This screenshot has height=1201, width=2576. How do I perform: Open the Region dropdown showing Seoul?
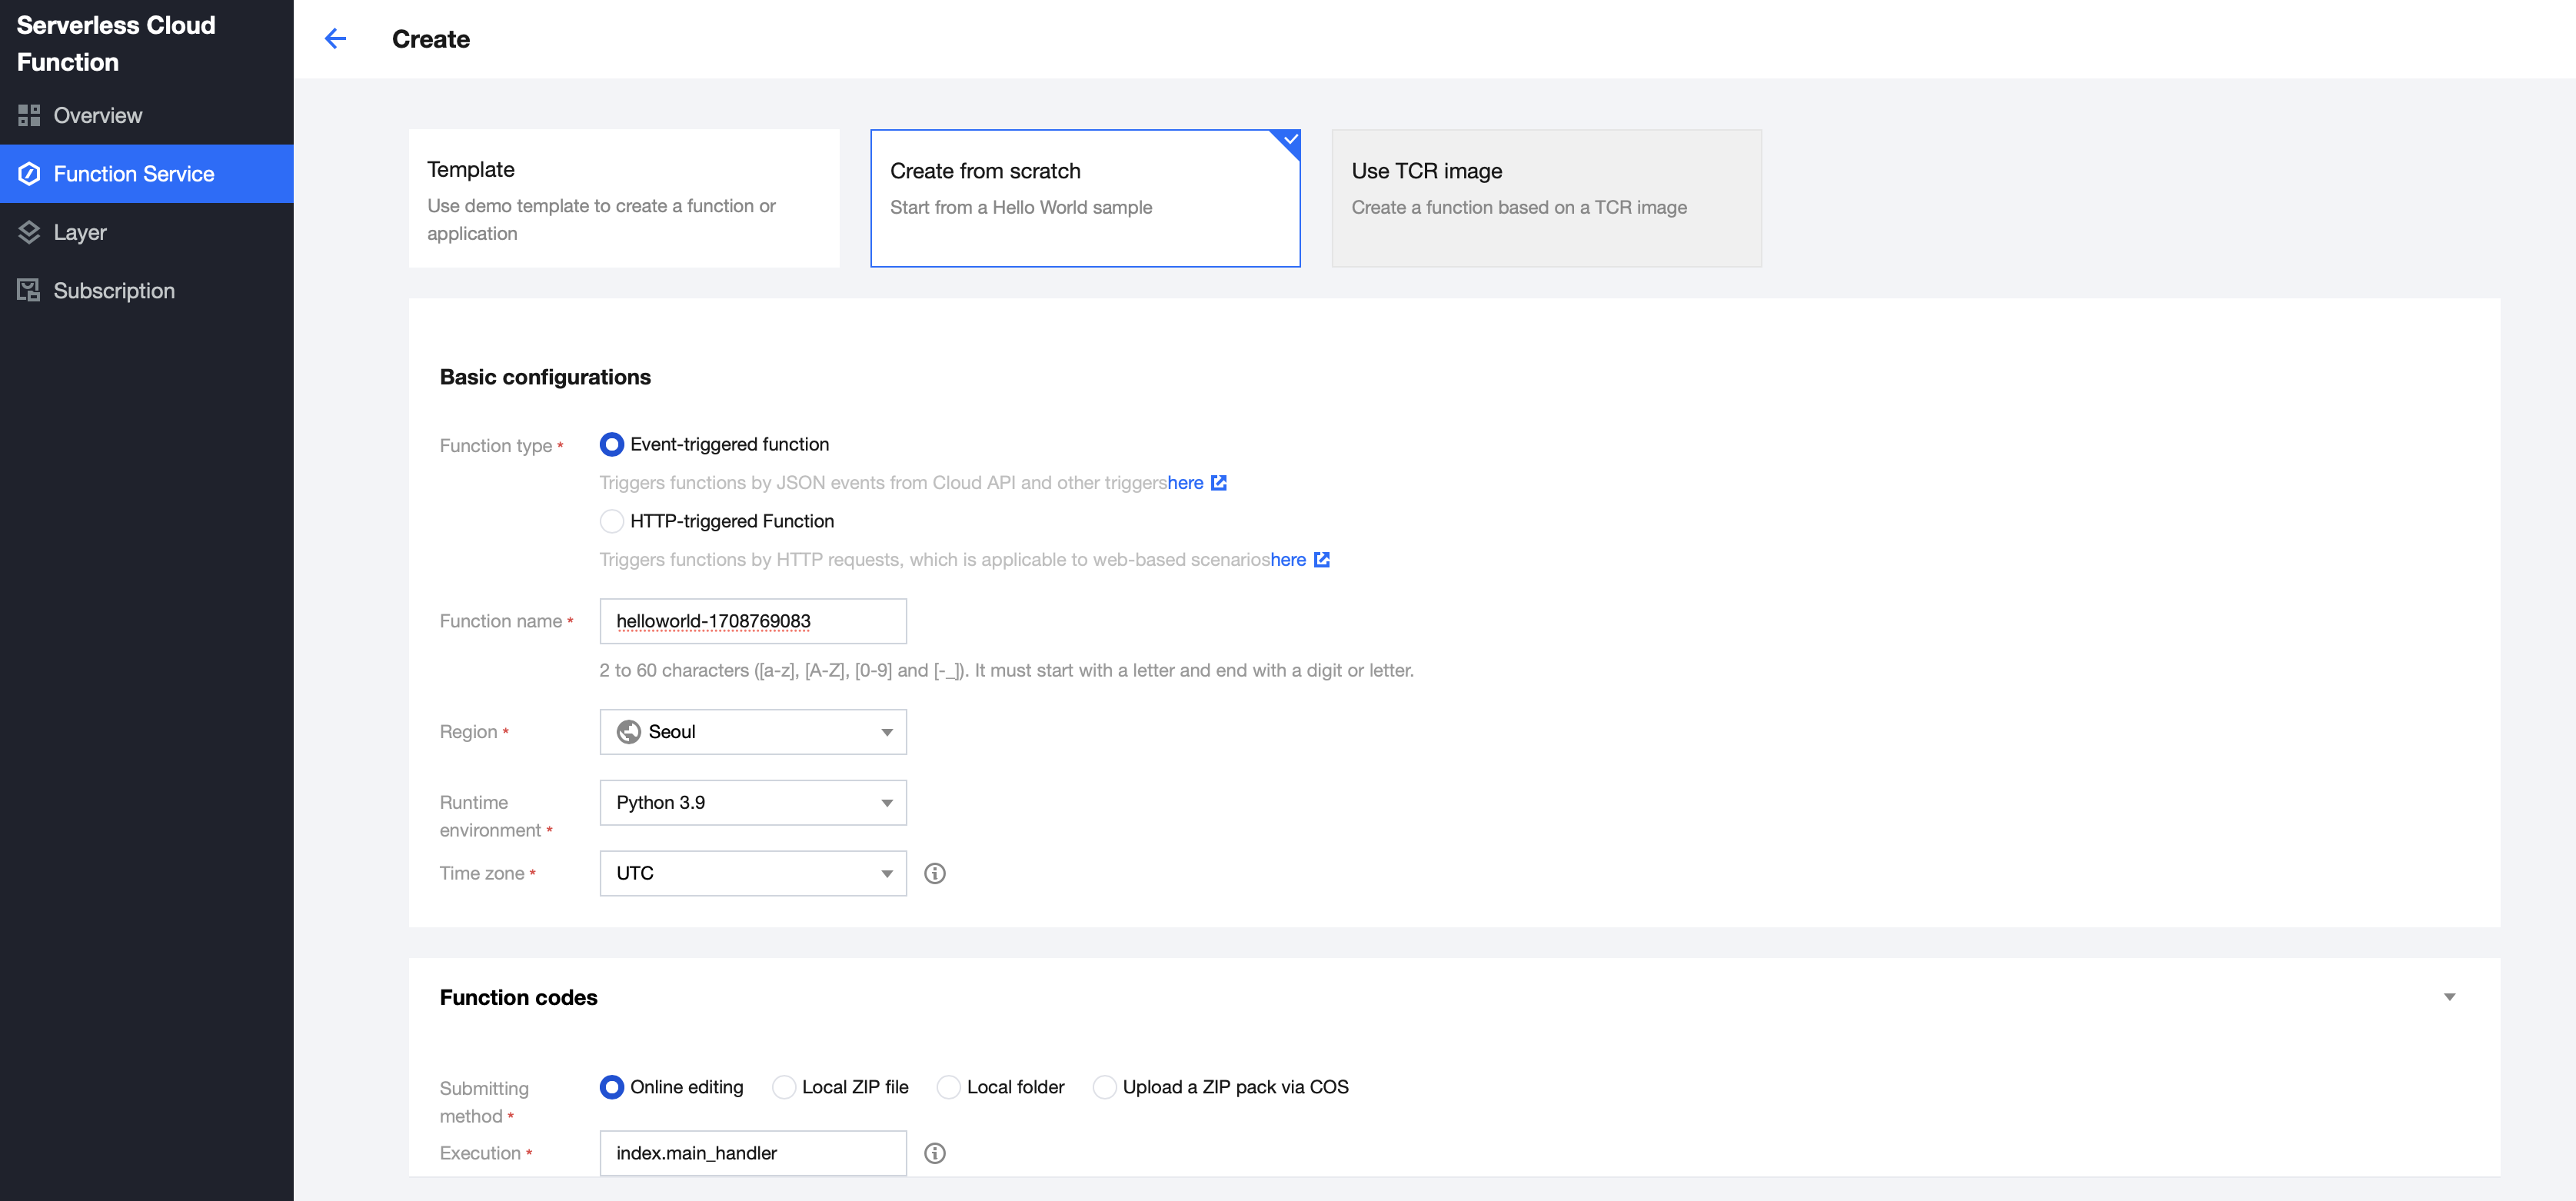752,732
